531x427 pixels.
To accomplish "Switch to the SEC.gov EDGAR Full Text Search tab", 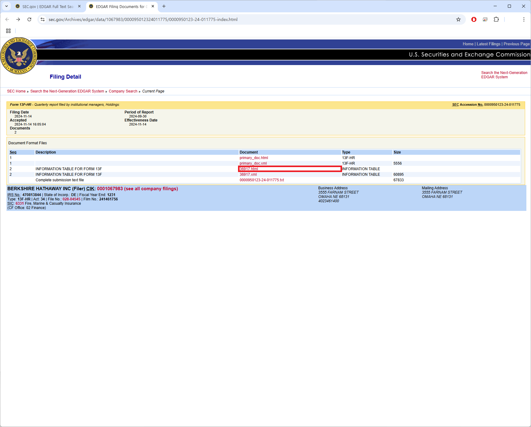I will point(48,6).
